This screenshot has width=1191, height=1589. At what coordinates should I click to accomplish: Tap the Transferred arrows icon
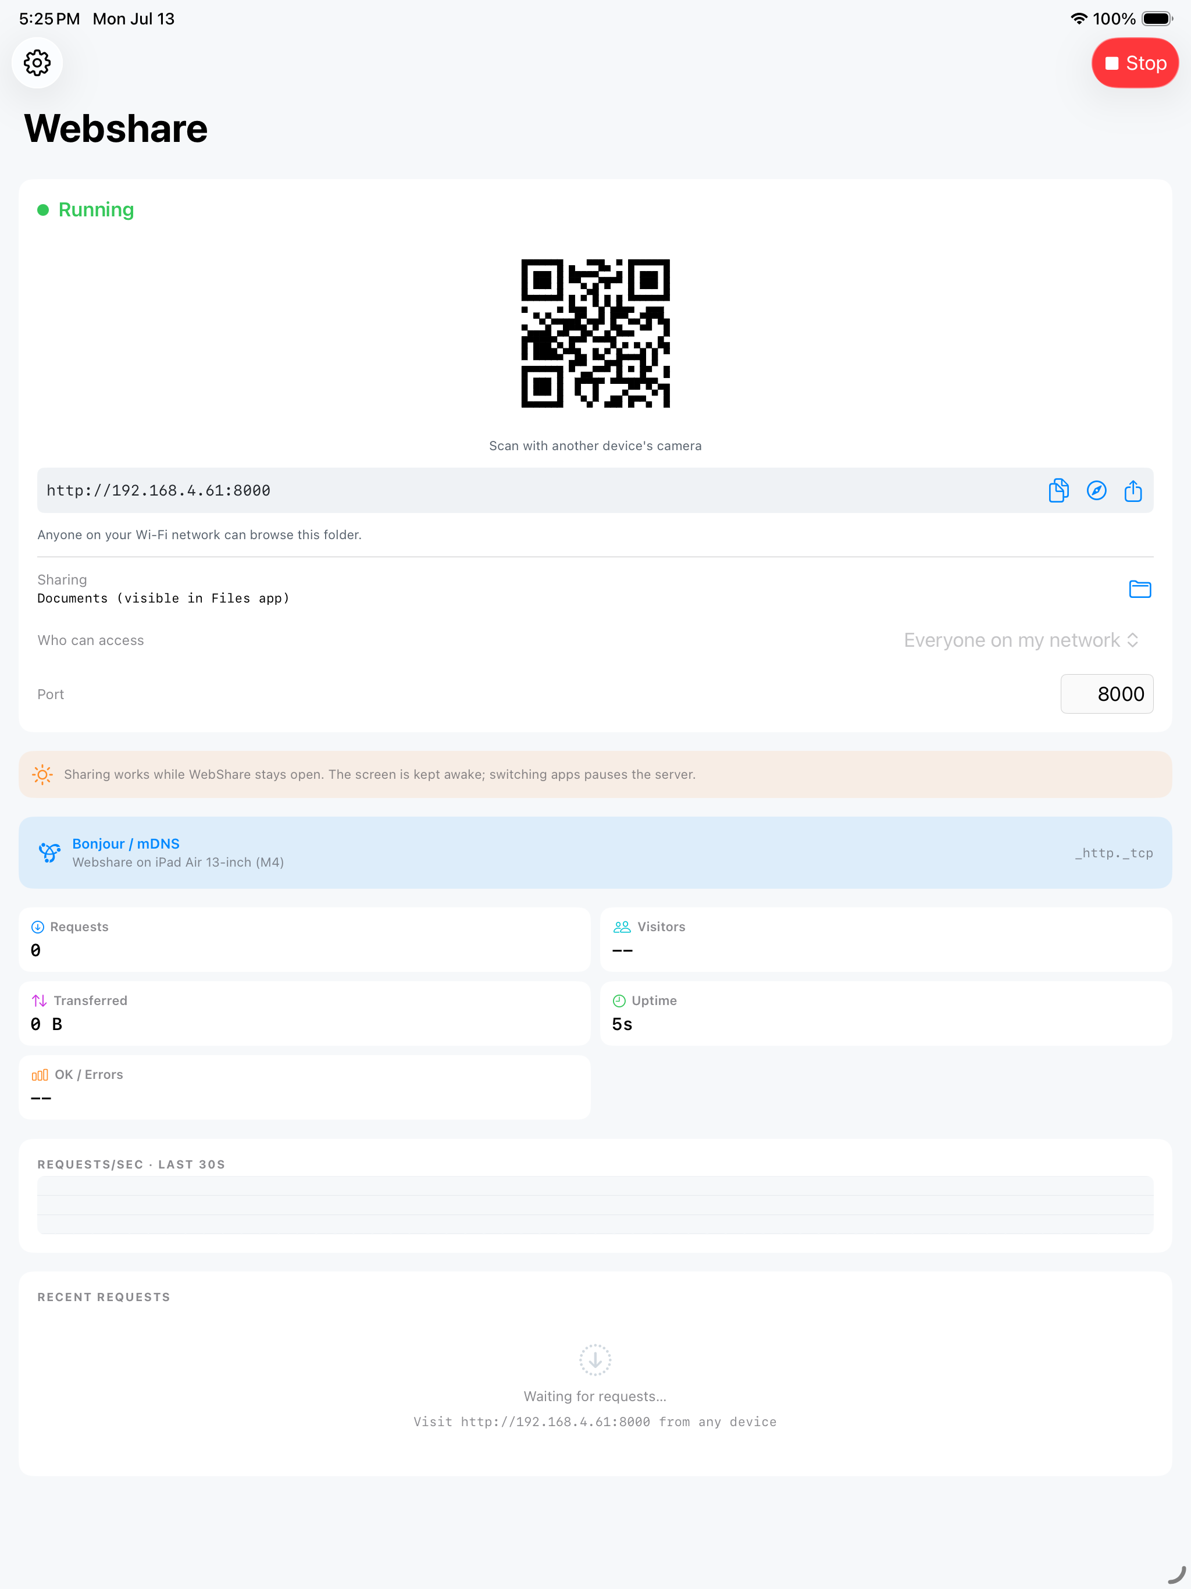tap(40, 1000)
